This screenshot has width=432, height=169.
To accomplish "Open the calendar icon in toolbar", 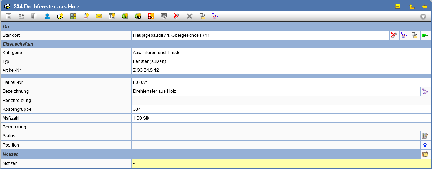I will point(112,16).
